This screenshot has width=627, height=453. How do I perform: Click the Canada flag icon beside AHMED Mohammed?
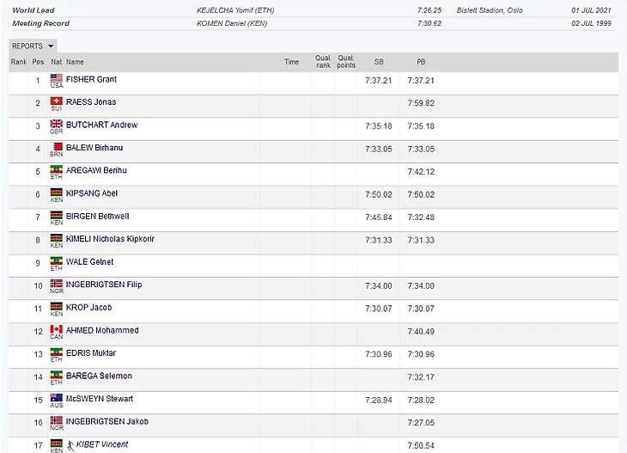[x=57, y=329]
